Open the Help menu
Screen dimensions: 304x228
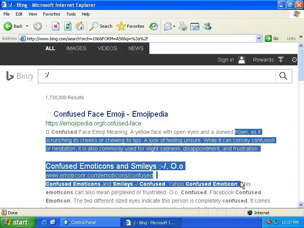86,14
